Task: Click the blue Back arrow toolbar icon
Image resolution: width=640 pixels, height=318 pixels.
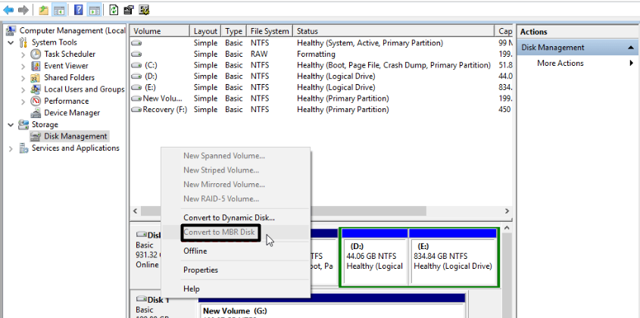Action: pyautogui.click(x=8, y=10)
